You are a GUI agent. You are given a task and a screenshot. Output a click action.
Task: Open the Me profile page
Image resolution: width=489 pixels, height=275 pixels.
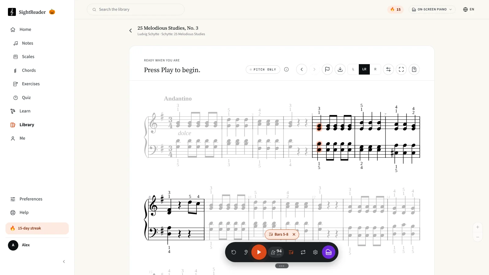point(37,138)
